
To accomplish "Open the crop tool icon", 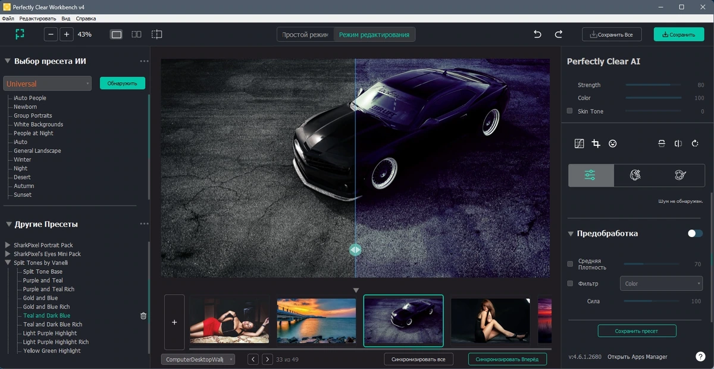I will (x=596, y=143).
